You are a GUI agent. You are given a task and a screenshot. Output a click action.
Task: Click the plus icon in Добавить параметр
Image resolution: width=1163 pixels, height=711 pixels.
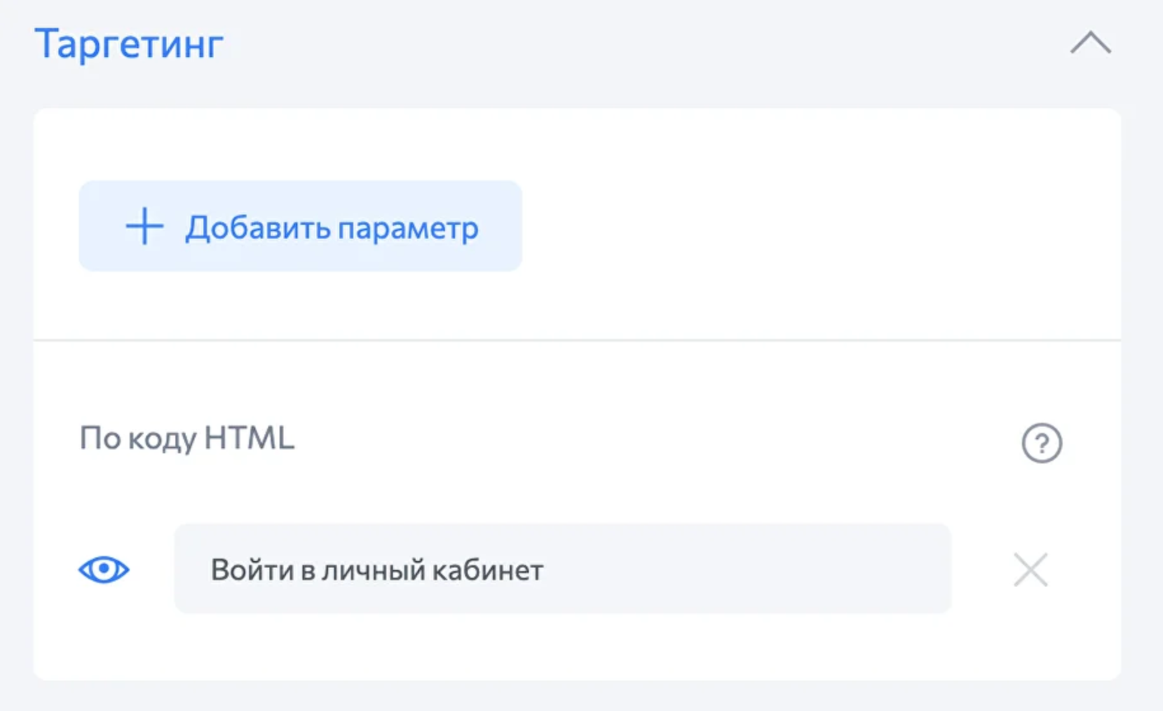tap(145, 226)
